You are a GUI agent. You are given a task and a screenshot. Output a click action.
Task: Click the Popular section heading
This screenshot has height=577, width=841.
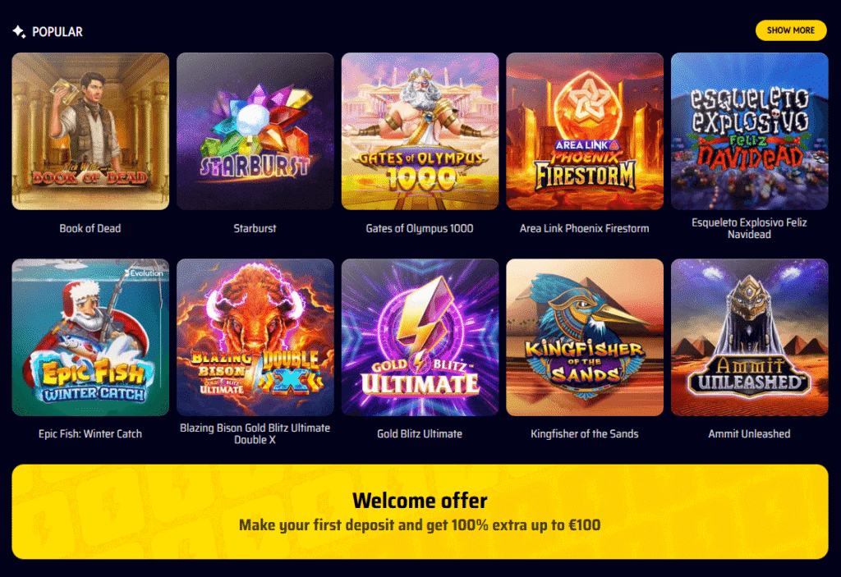tap(57, 32)
